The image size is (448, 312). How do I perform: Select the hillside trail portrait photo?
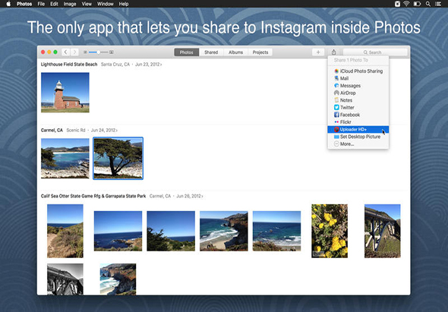65,231
